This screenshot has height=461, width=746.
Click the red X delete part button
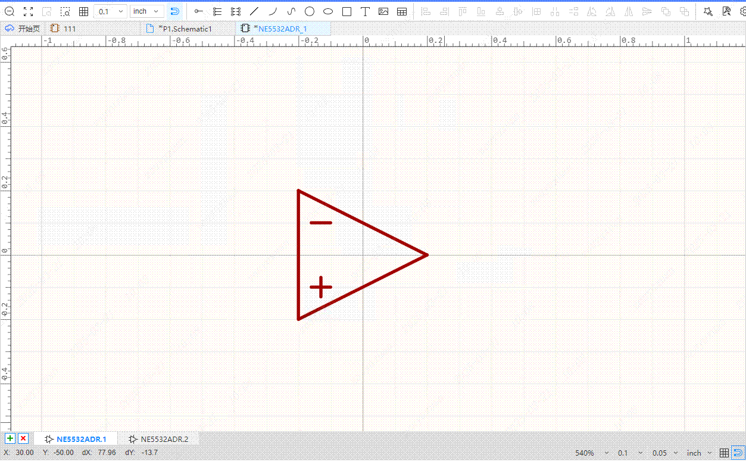tap(23, 439)
